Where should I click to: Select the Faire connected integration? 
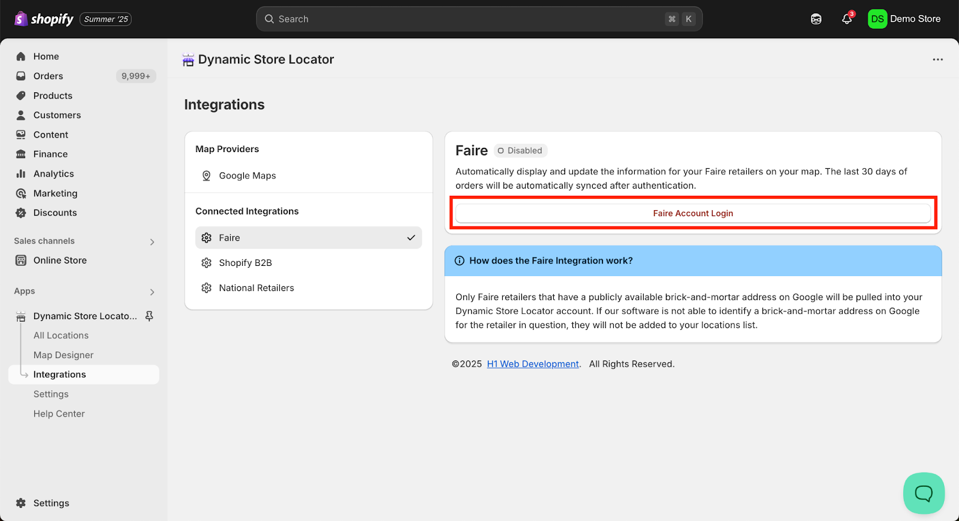(x=309, y=238)
